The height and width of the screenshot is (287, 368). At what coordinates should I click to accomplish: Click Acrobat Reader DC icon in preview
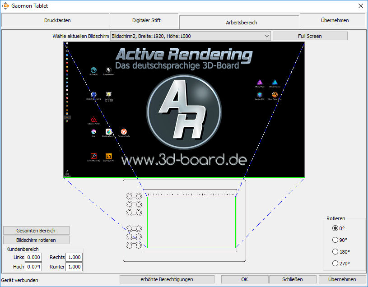93,156
